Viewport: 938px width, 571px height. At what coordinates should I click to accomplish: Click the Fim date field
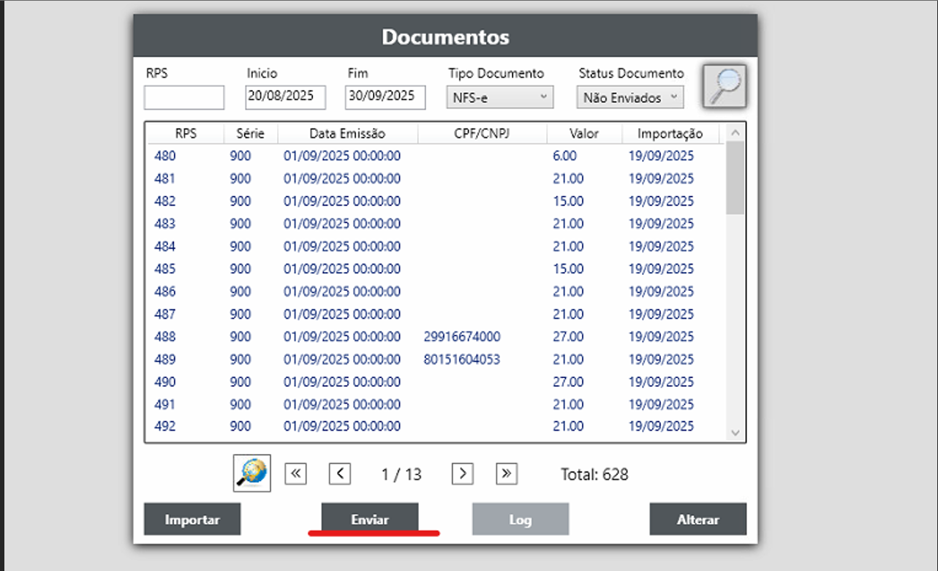point(385,97)
